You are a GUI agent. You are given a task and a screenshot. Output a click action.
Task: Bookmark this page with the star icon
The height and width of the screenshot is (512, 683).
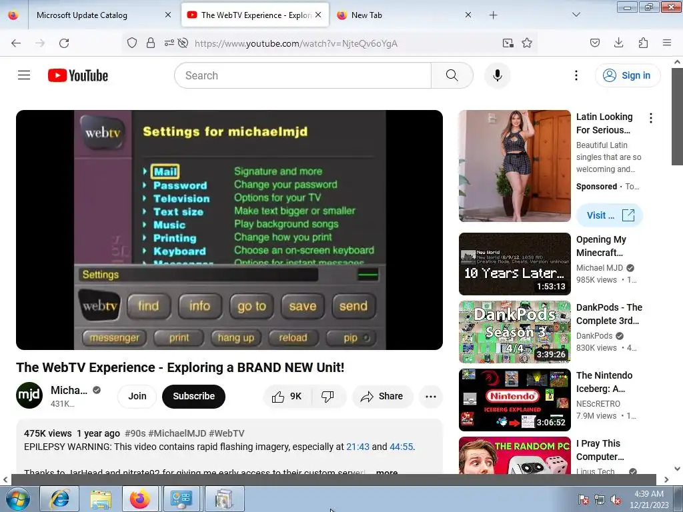pyautogui.click(x=527, y=43)
